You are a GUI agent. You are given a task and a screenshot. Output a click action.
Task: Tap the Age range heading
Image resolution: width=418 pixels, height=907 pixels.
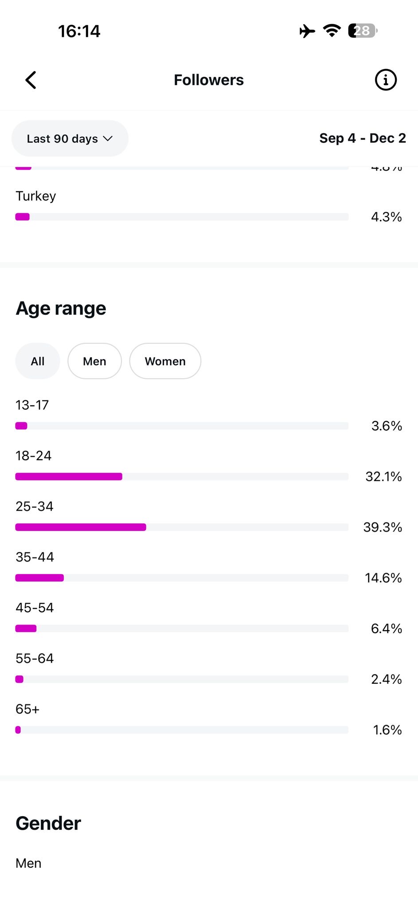(61, 308)
